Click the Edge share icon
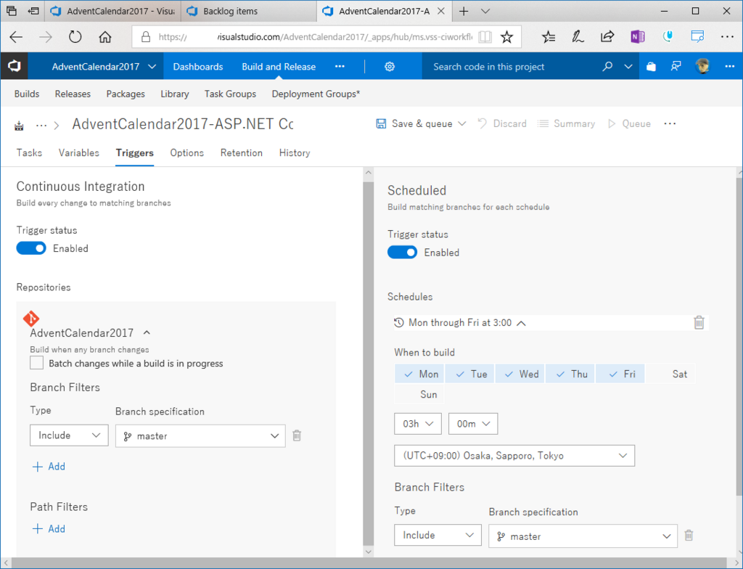743x569 pixels. click(607, 37)
